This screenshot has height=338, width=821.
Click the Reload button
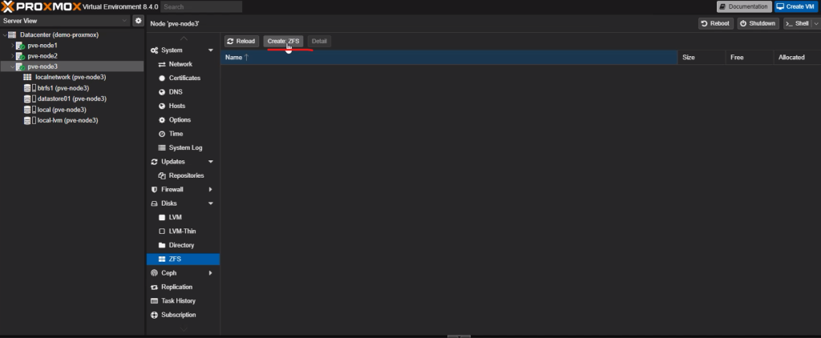pos(241,42)
